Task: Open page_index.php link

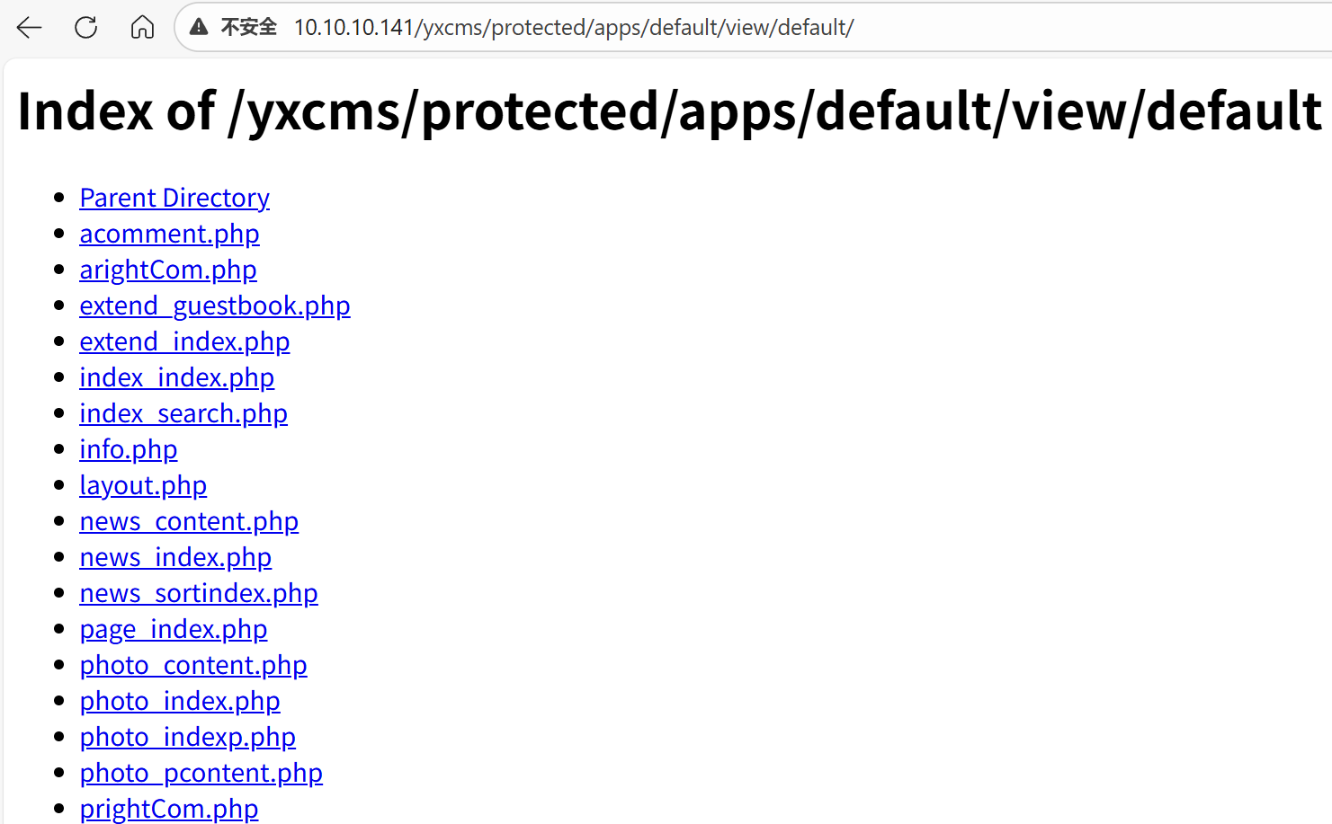Action: pyautogui.click(x=173, y=629)
